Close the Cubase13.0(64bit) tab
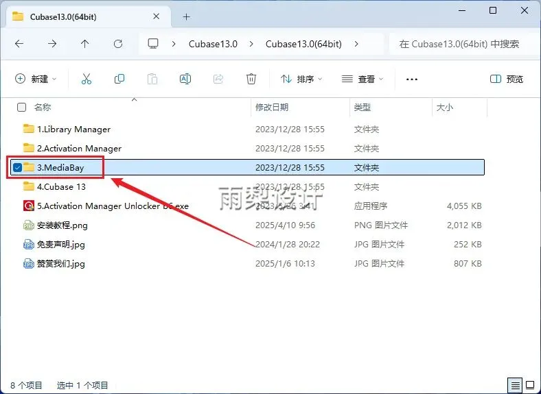 pyautogui.click(x=157, y=16)
